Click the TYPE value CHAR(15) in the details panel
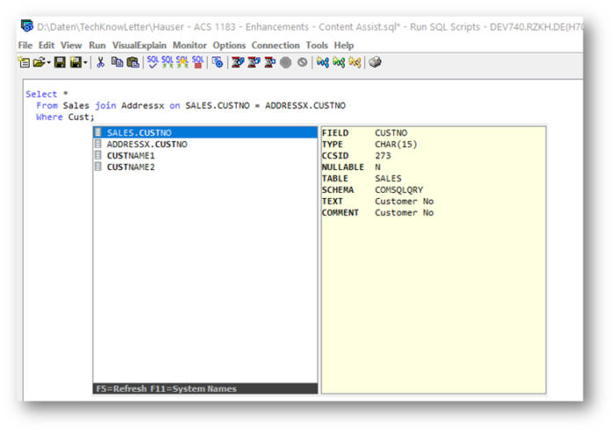Viewport: 616px width, 434px height. (x=396, y=144)
